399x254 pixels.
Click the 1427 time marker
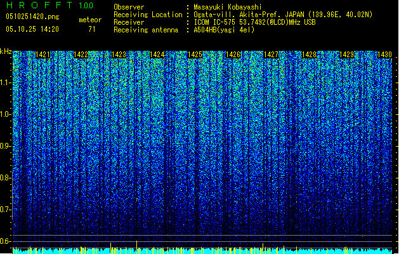coord(271,55)
